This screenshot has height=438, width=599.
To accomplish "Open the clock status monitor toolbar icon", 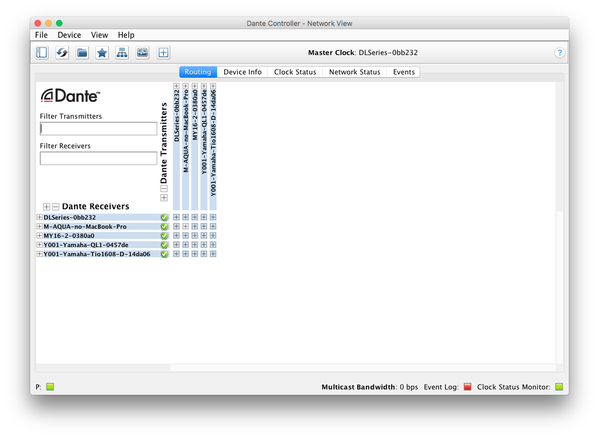I will (x=143, y=52).
